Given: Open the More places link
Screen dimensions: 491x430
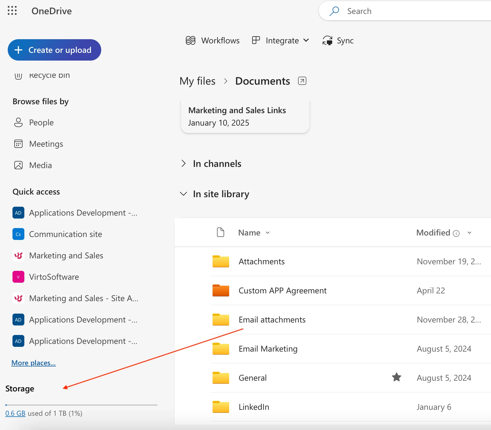Looking at the screenshot, I should click(34, 363).
